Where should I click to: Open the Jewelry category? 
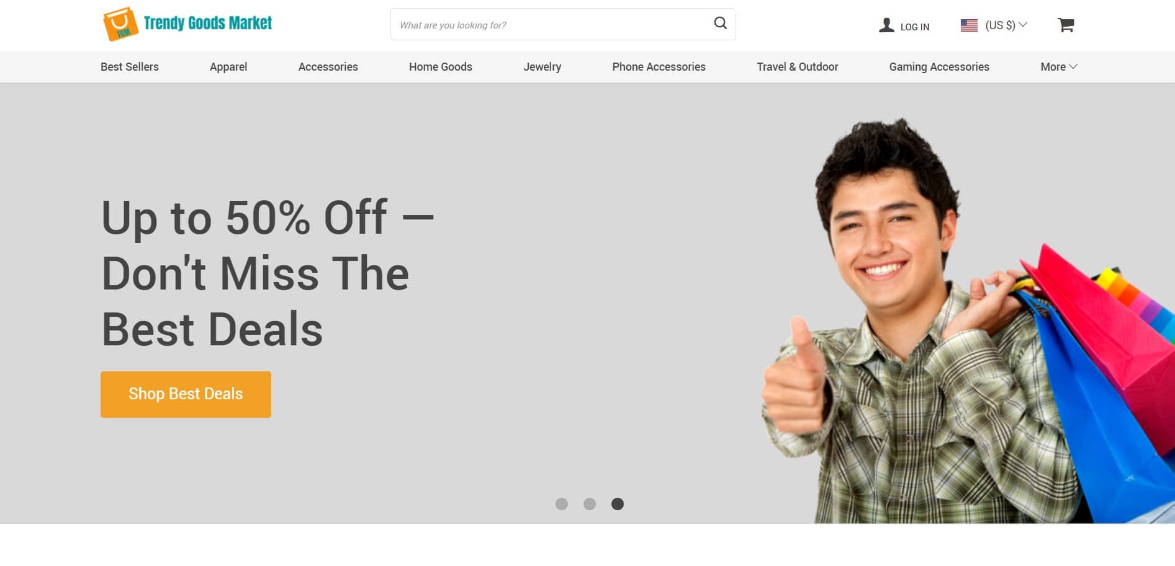point(542,66)
